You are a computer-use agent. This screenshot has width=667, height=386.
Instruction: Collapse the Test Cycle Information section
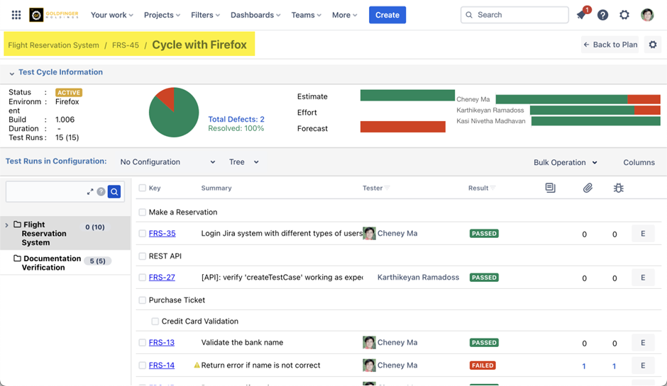12,73
